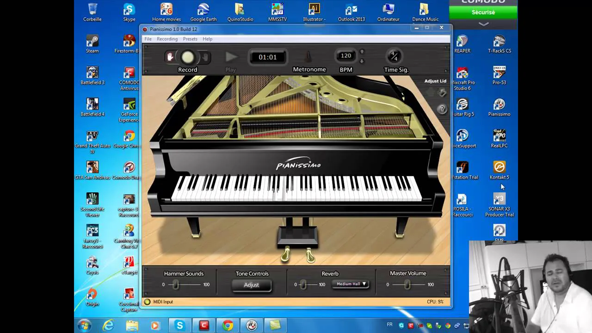Open the Recording menu
Image resolution: width=592 pixels, height=333 pixels.
pos(167,39)
